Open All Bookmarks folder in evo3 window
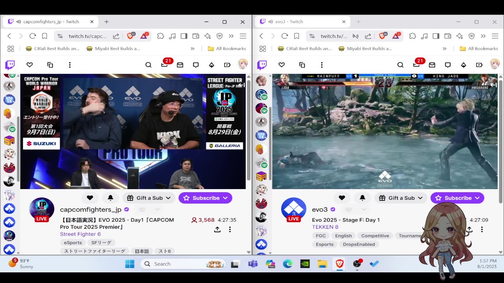Viewport: 504px width, 283px height. pyautogui.click(x=479, y=49)
